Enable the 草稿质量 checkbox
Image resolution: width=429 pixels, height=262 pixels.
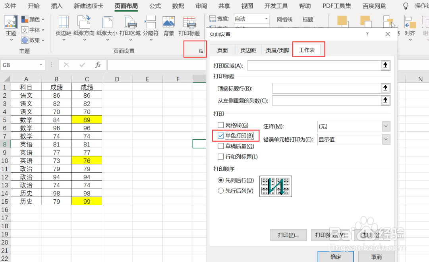220,146
